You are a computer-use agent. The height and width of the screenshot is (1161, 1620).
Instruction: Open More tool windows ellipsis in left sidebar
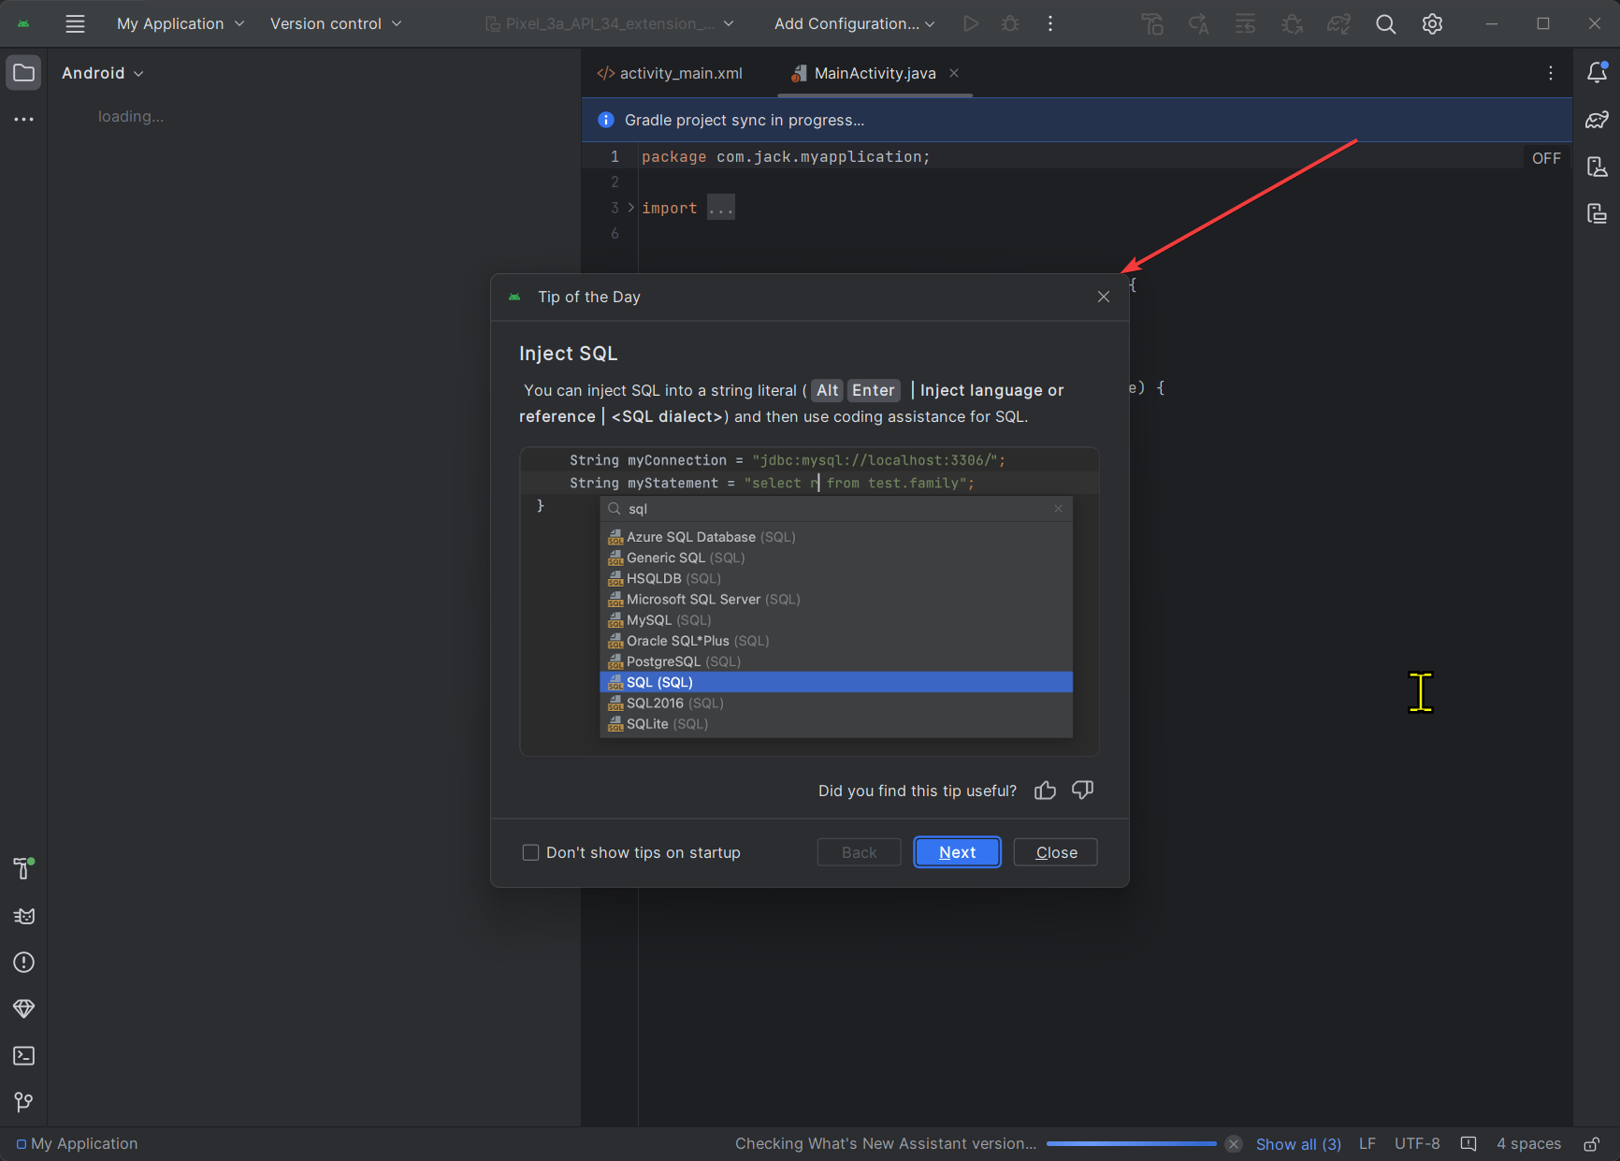(x=23, y=119)
